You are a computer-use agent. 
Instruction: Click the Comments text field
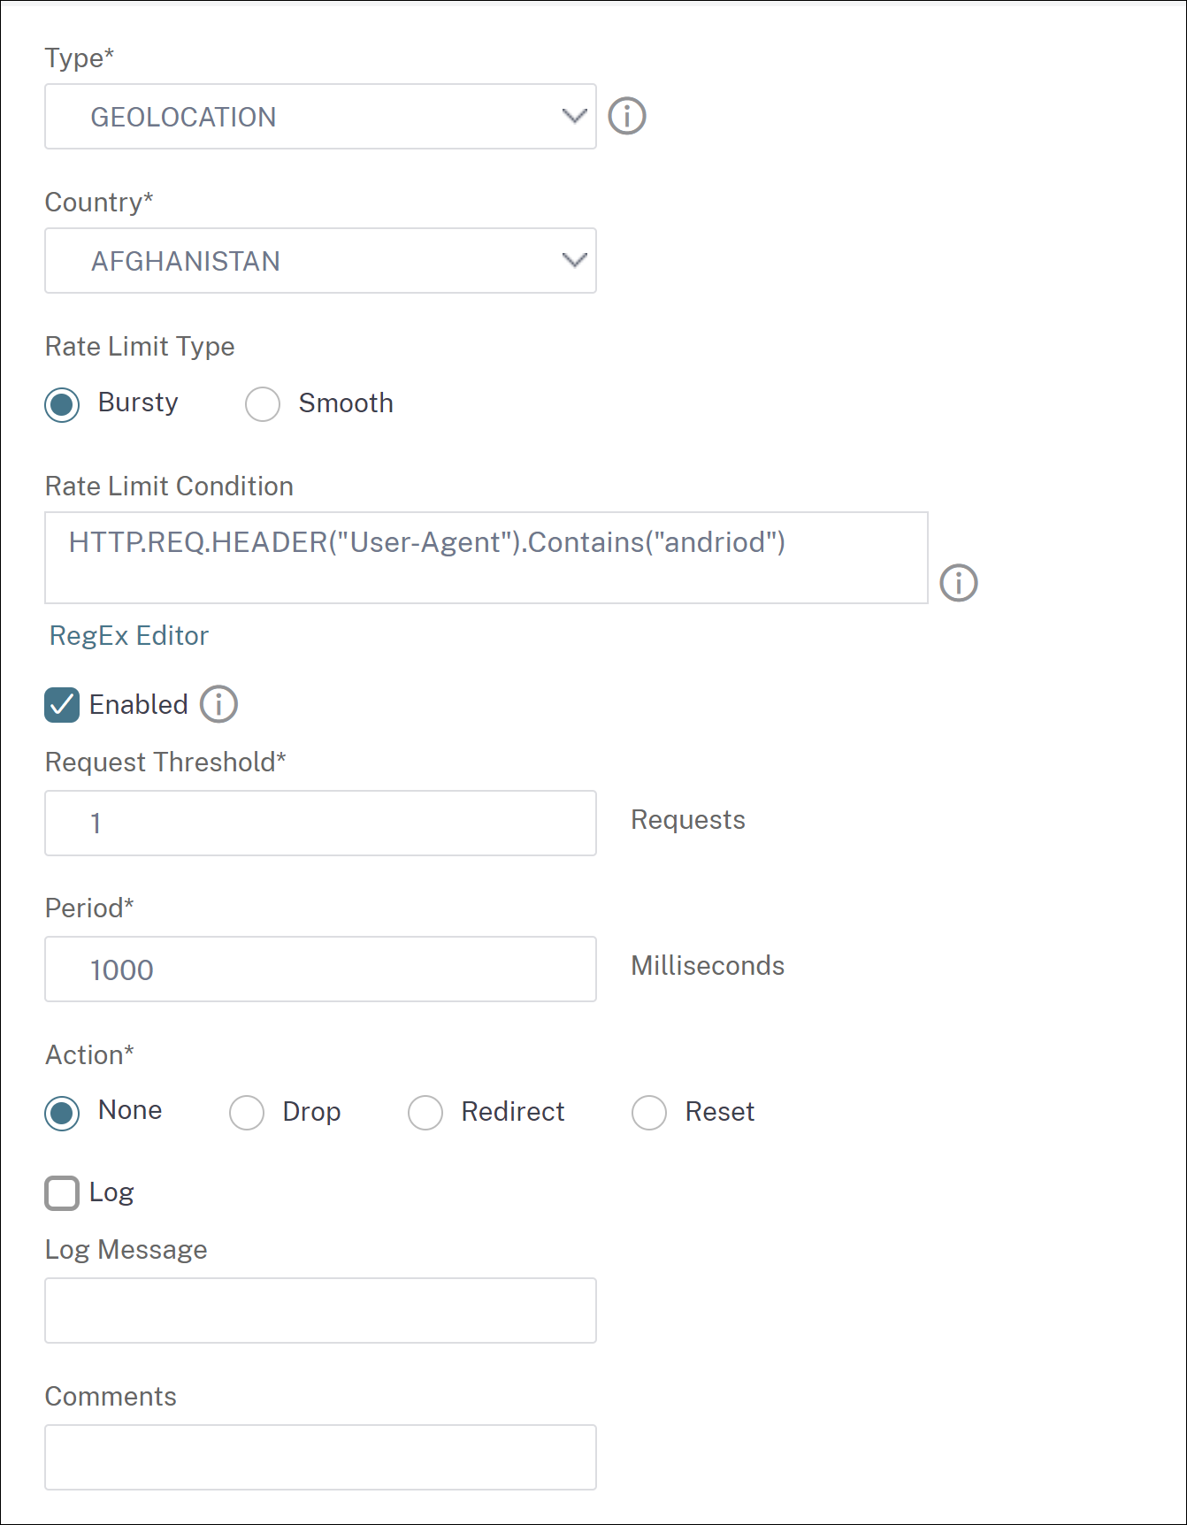pos(320,1458)
